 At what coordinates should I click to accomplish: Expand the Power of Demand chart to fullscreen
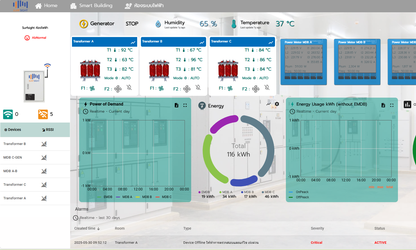click(185, 105)
